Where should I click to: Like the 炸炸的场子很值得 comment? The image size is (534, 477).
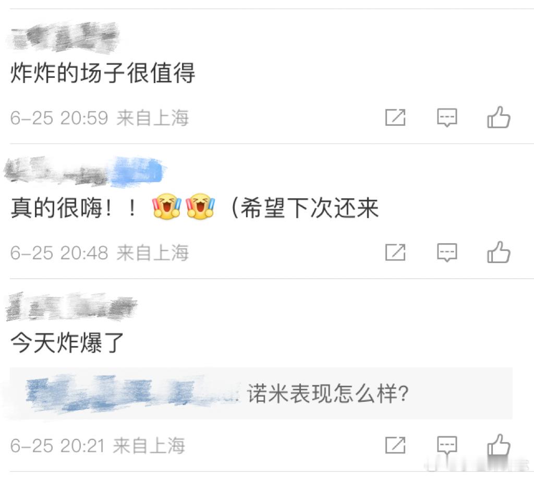[499, 117]
